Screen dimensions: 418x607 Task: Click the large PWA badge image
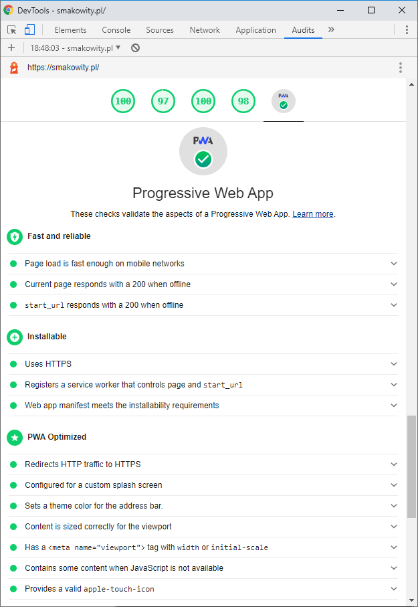203,151
